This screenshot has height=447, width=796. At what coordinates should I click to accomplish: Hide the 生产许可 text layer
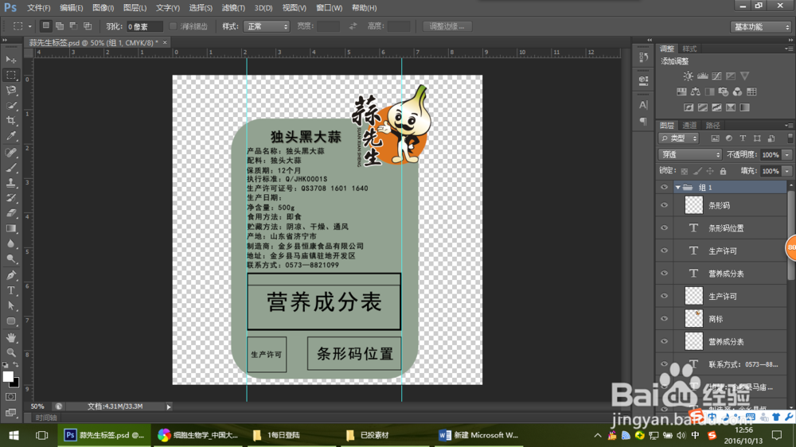[664, 251]
